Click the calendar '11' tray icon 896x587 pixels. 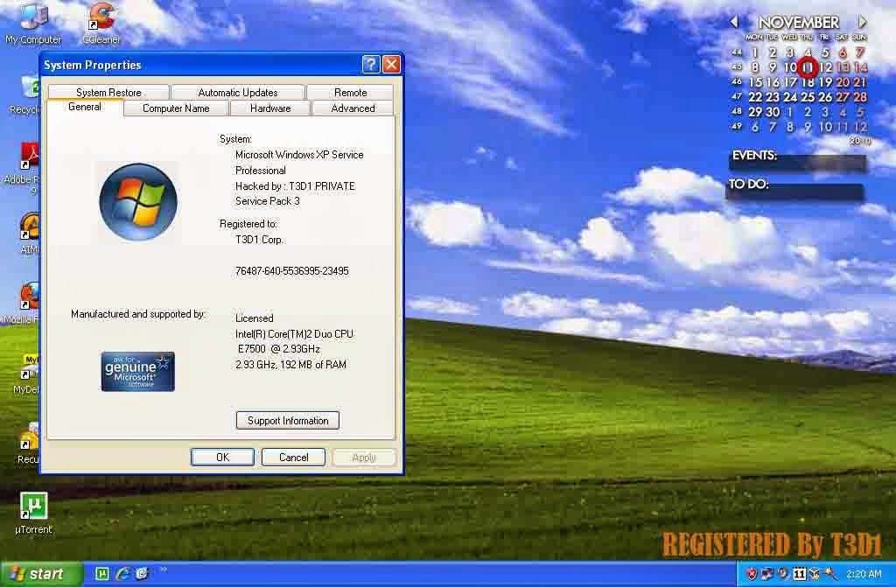tap(800, 574)
